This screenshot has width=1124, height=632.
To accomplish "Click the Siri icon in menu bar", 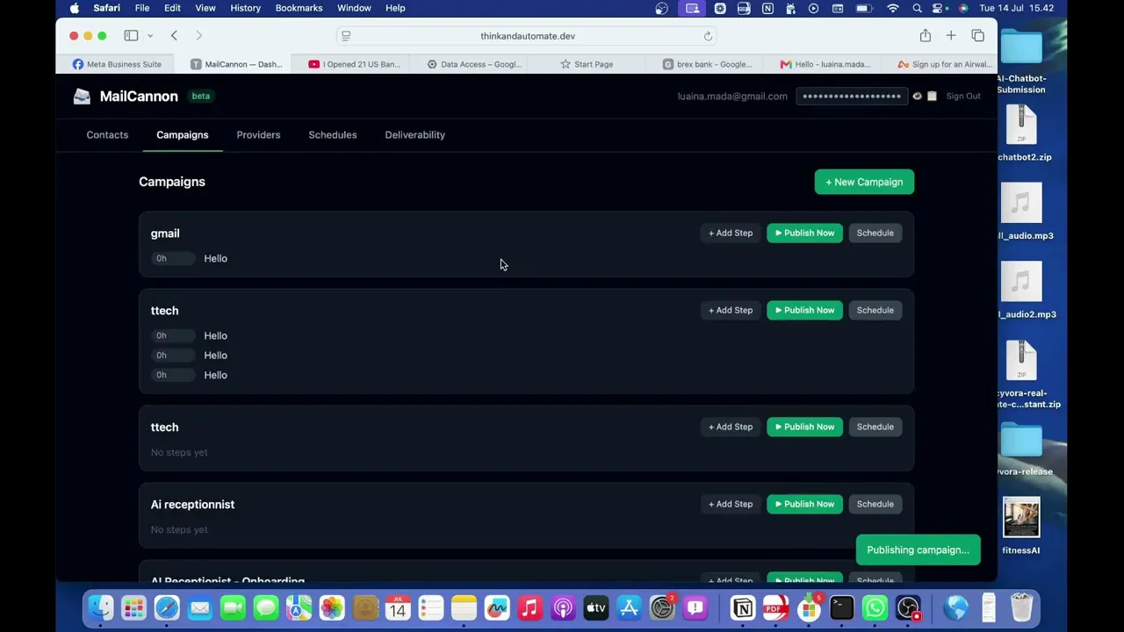I will click(x=963, y=8).
